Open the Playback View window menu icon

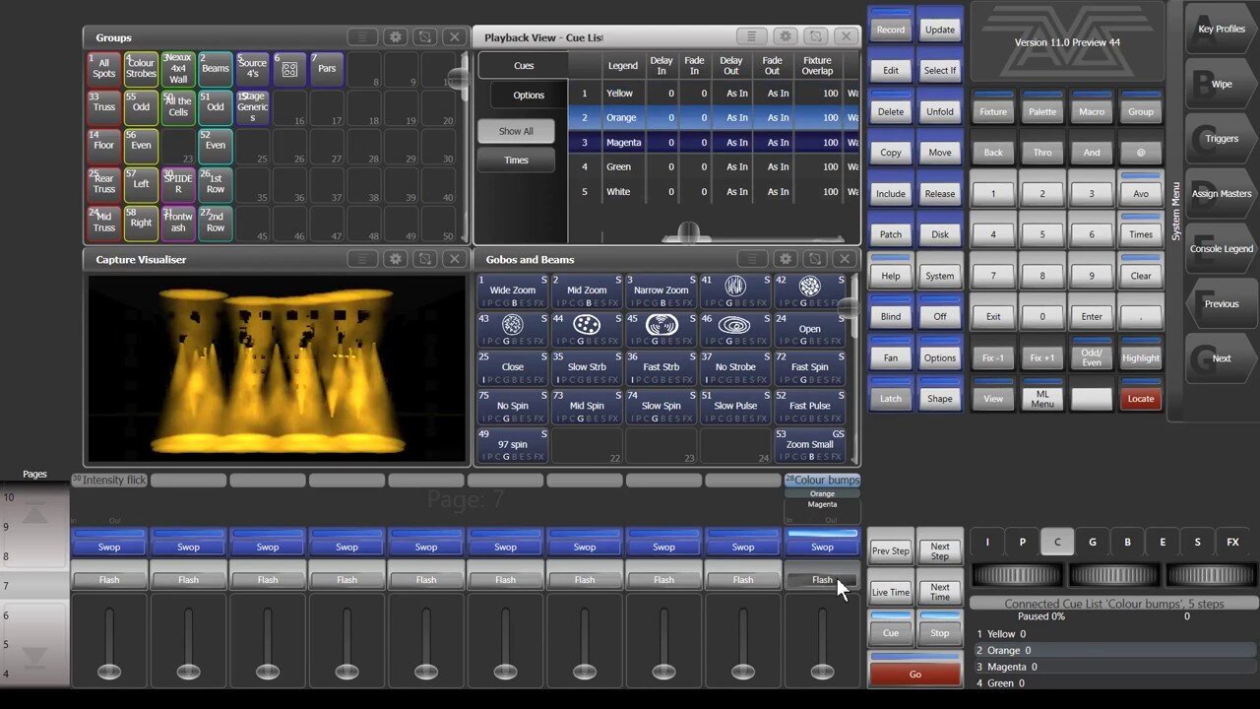click(x=752, y=37)
